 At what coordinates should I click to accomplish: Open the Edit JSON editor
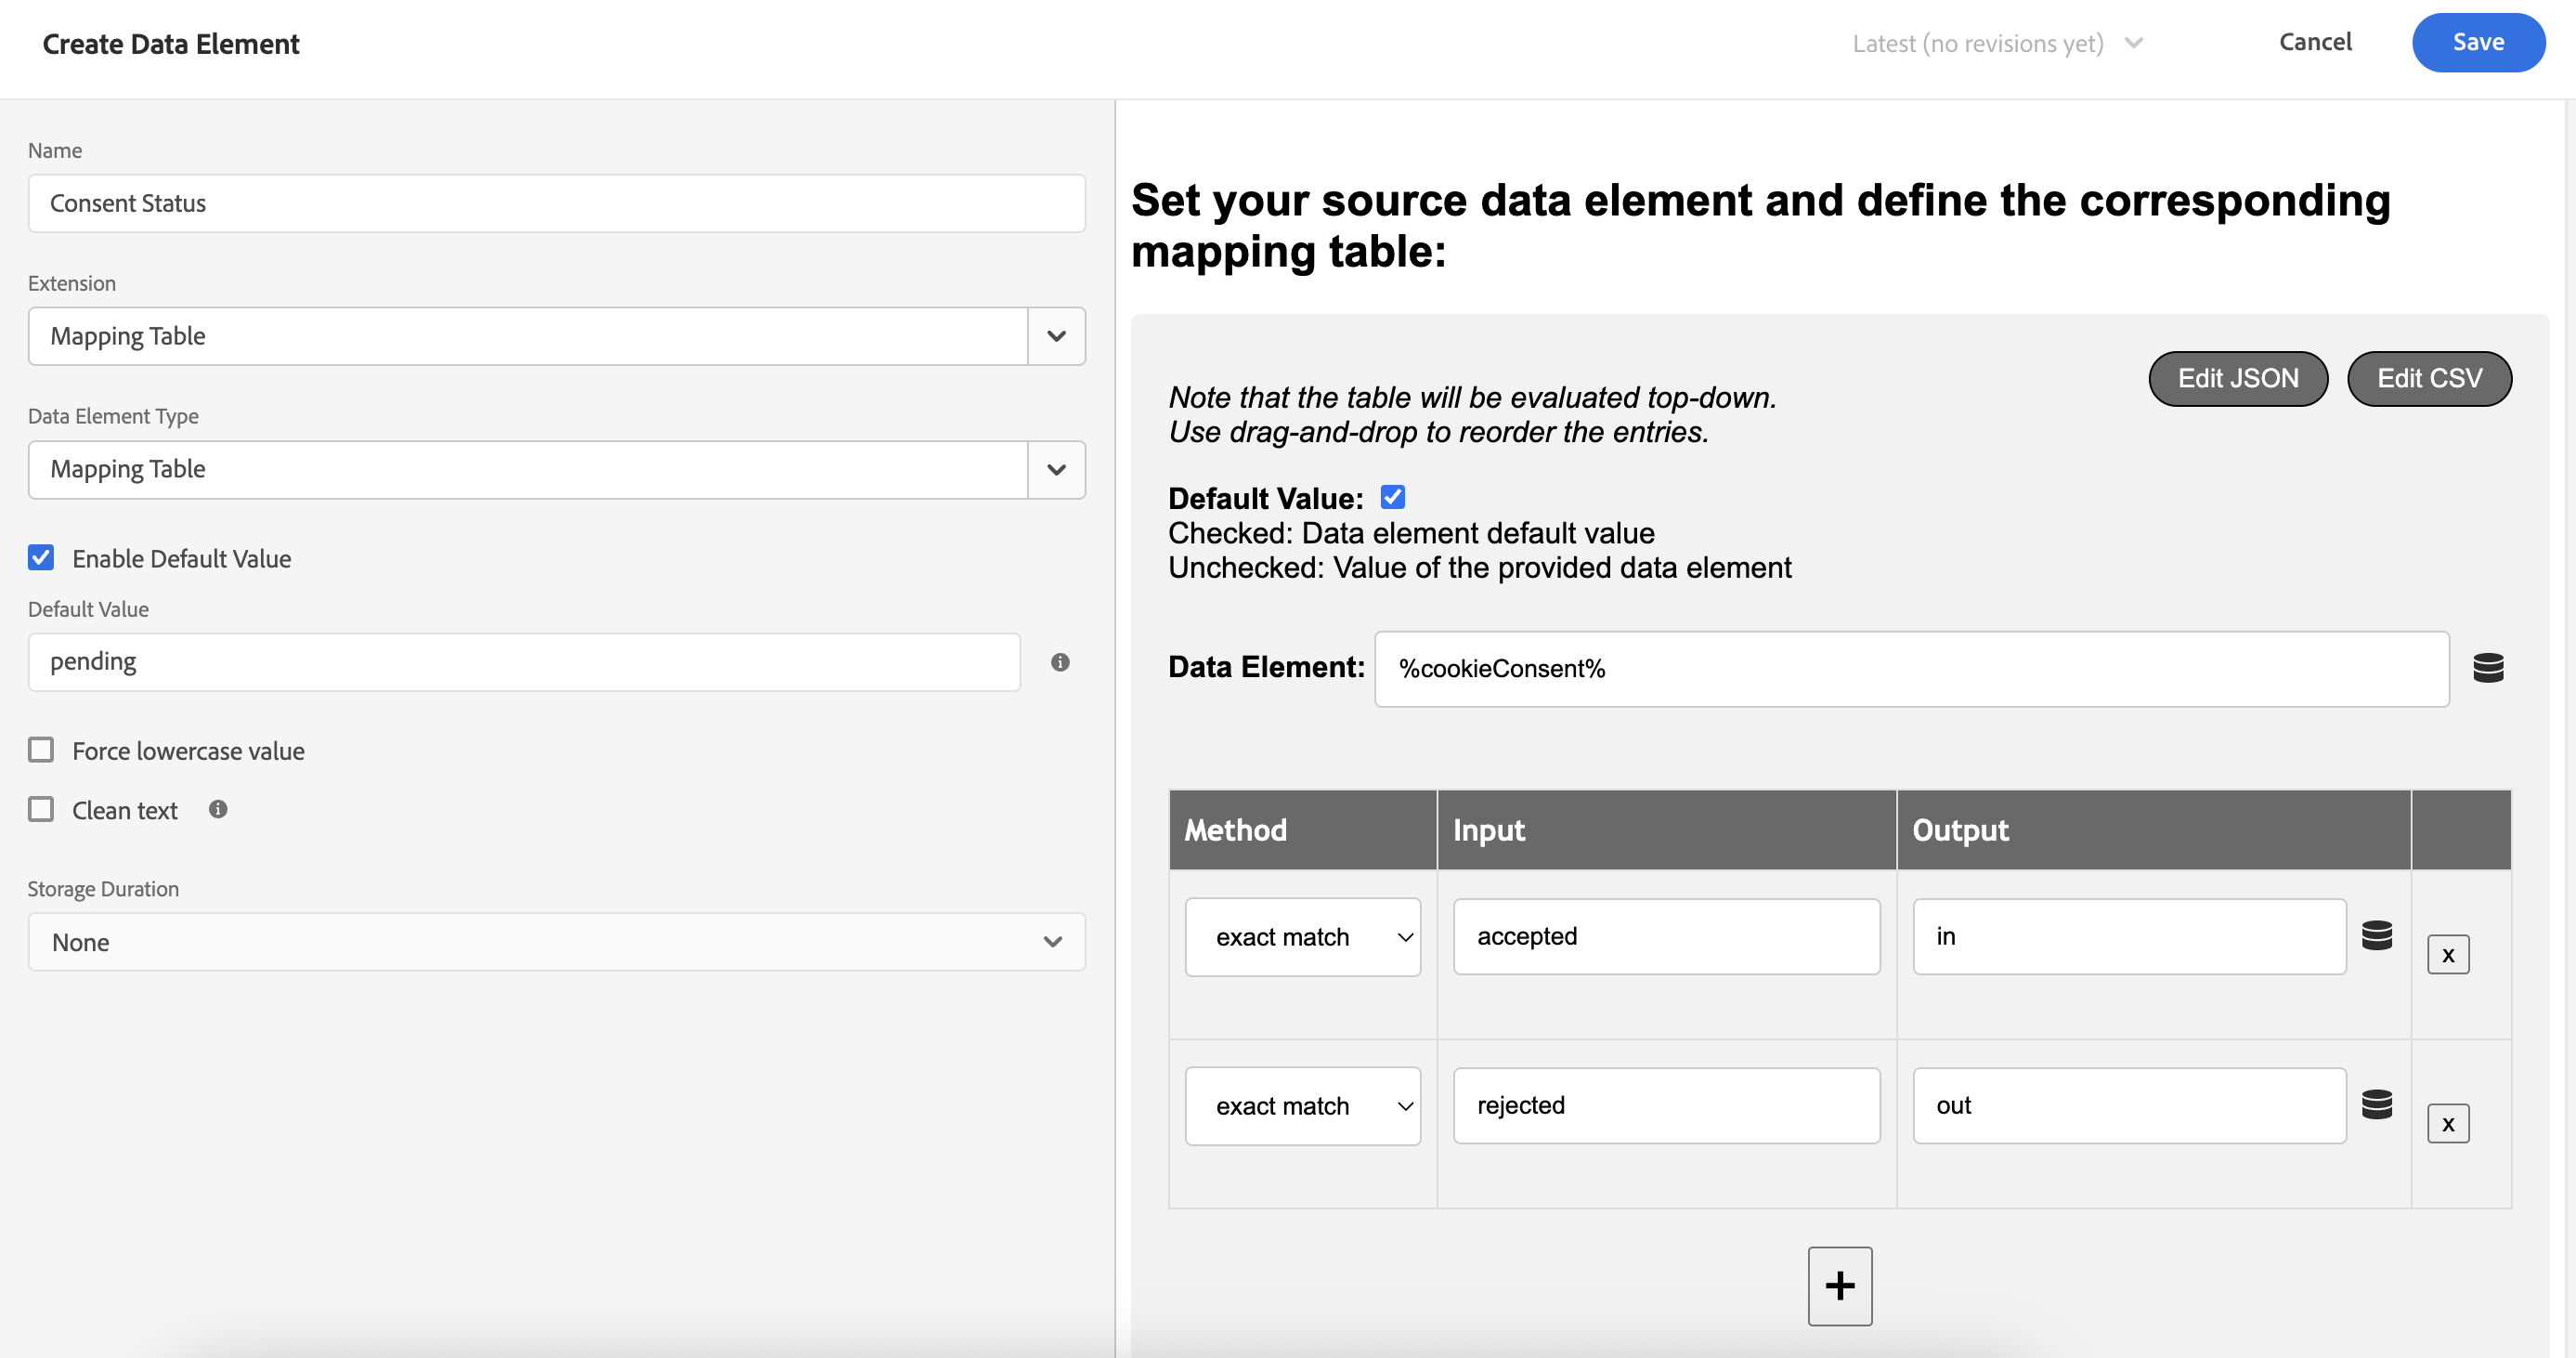(2238, 378)
